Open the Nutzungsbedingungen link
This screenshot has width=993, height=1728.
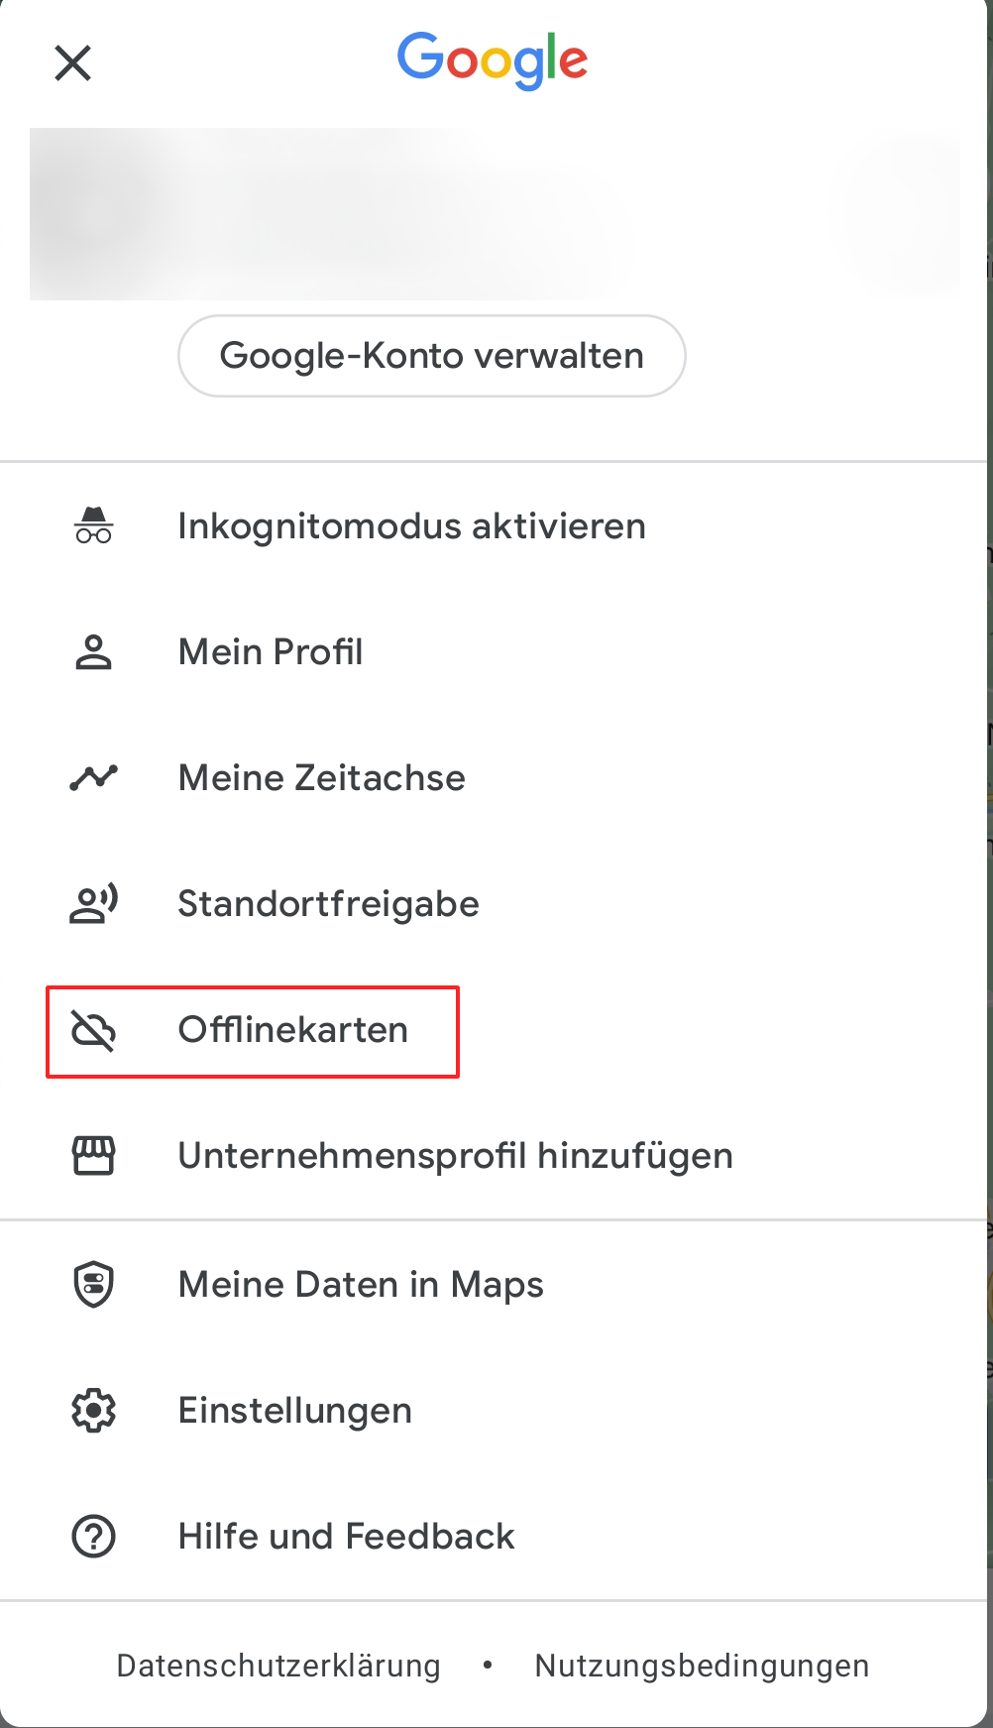702,1666
